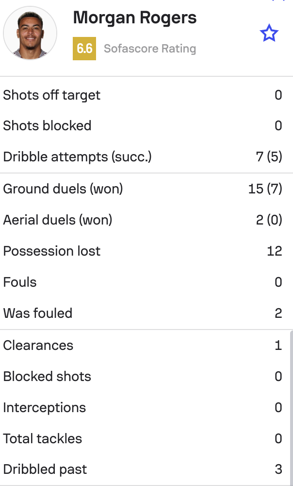Click the 6.6 Sofascore rating badge
Image resolution: width=293 pixels, height=486 pixels.
pos(84,49)
